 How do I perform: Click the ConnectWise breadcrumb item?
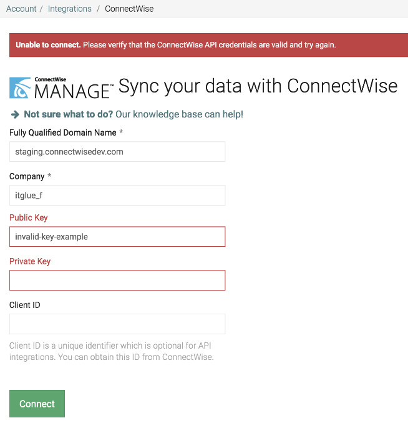pos(129,9)
